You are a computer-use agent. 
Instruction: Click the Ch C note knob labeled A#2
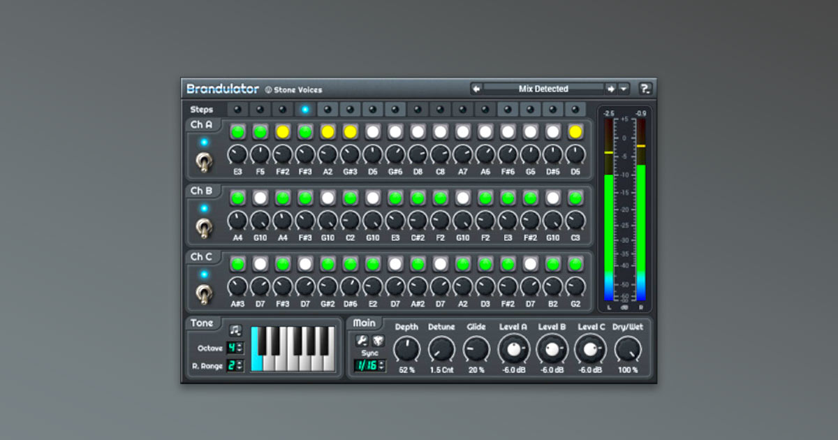click(418, 286)
